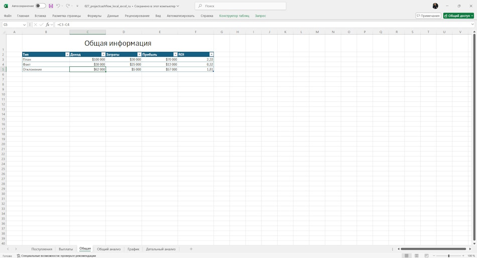This screenshot has width=477, height=258.
Task: Zoom out using minus button
Action: pyautogui.click(x=434, y=255)
